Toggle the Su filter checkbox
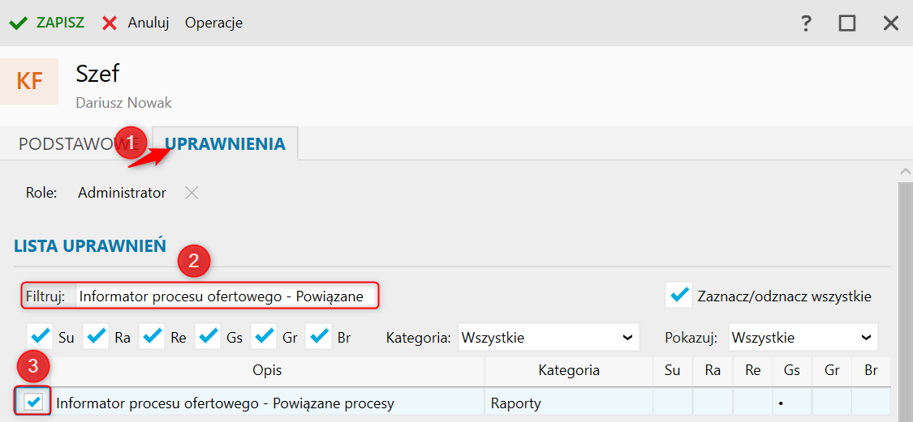This screenshot has height=422, width=913. coord(39,336)
